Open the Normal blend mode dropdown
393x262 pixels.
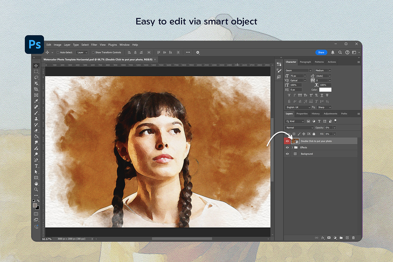click(299, 128)
